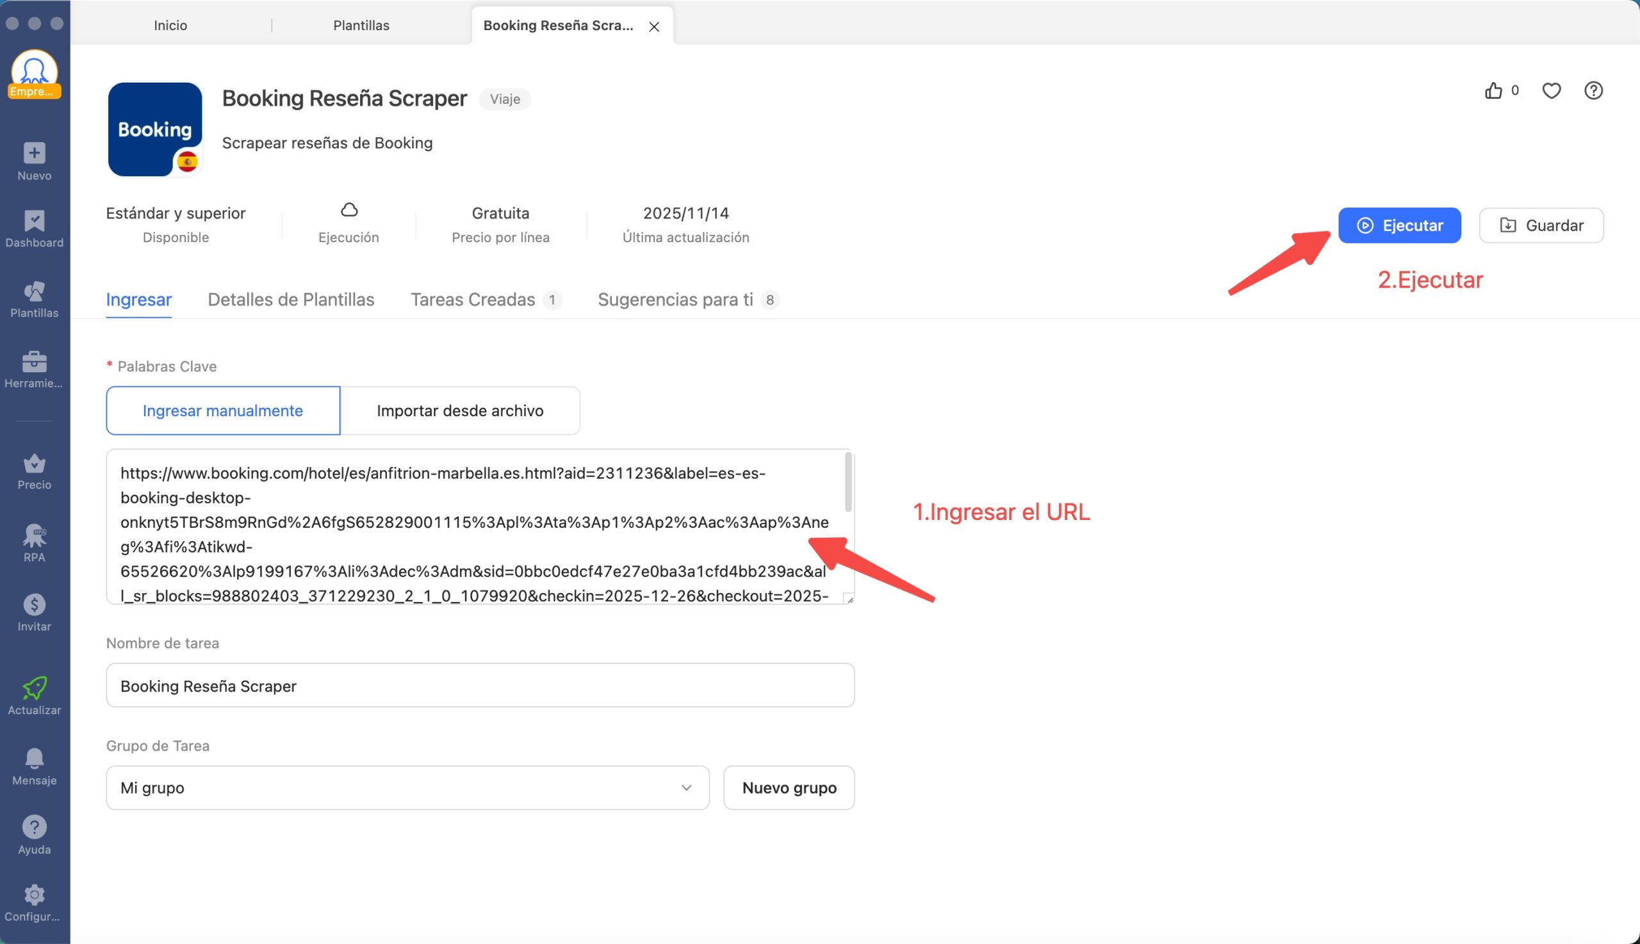The image size is (1640, 944).
Task: Click the Ejecutar button
Action: 1399,225
